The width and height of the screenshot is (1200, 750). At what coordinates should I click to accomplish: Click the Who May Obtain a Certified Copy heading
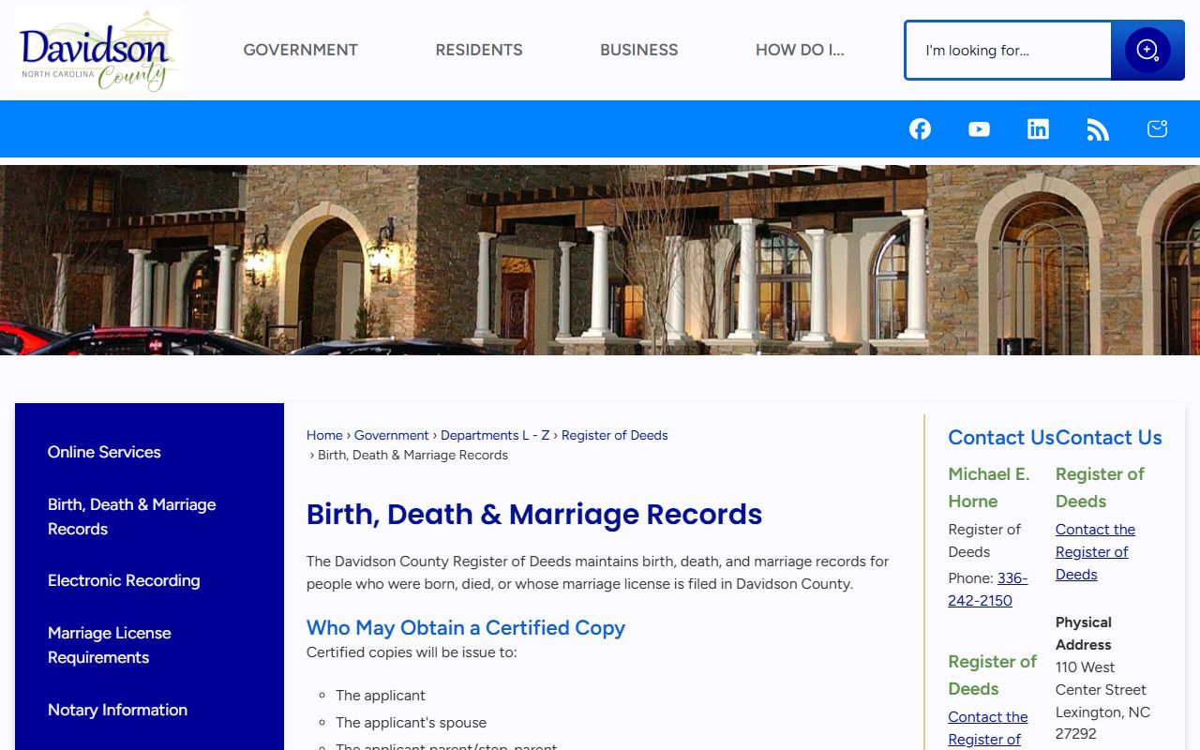pyautogui.click(x=466, y=627)
